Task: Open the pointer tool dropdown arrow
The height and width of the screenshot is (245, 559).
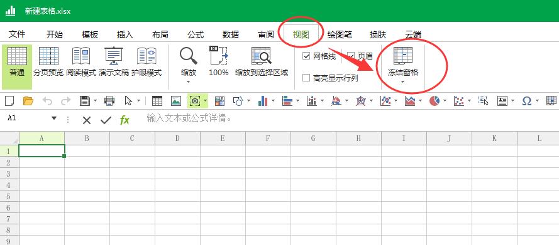Action: (x=139, y=102)
